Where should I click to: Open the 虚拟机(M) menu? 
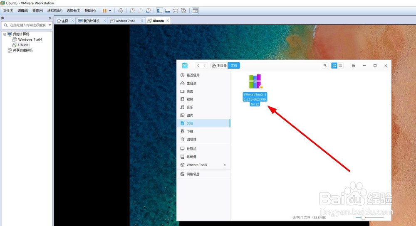(54, 11)
